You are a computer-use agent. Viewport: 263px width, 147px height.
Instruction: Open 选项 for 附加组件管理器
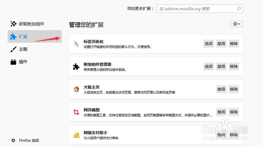tap(209, 66)
